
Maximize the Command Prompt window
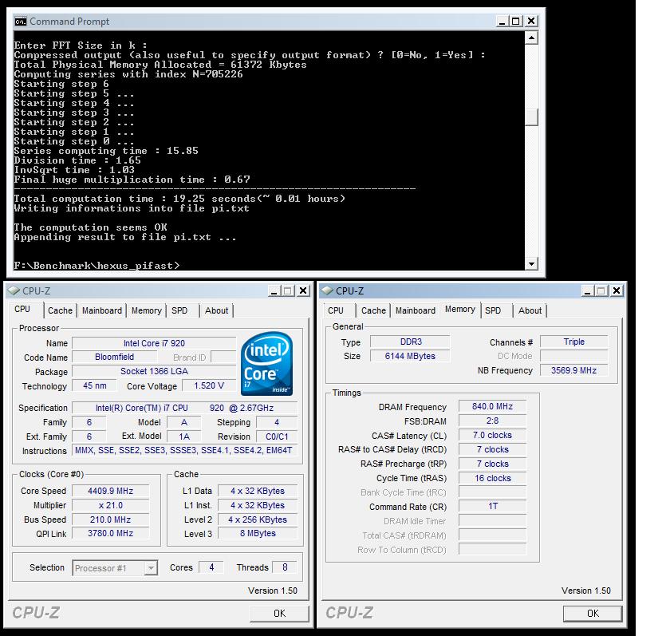click(516, 21)
